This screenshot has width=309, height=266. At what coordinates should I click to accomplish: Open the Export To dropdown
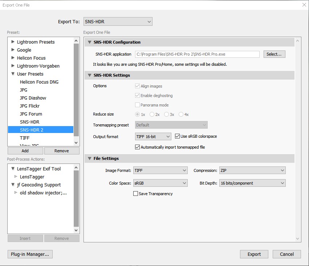[x=118, y=21]
